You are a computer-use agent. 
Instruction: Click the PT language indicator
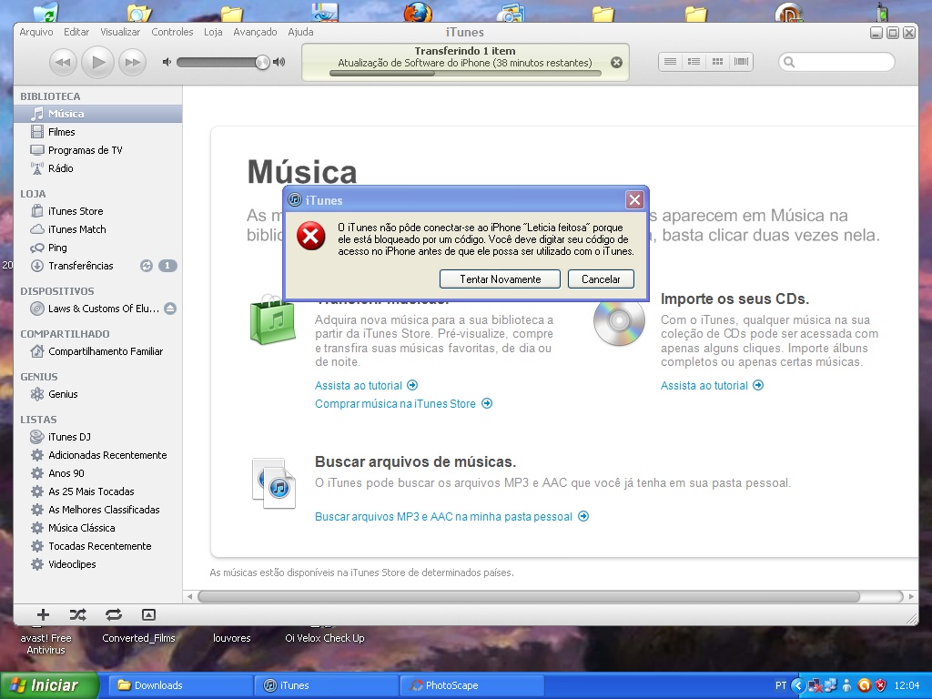[x=781, y=686]
